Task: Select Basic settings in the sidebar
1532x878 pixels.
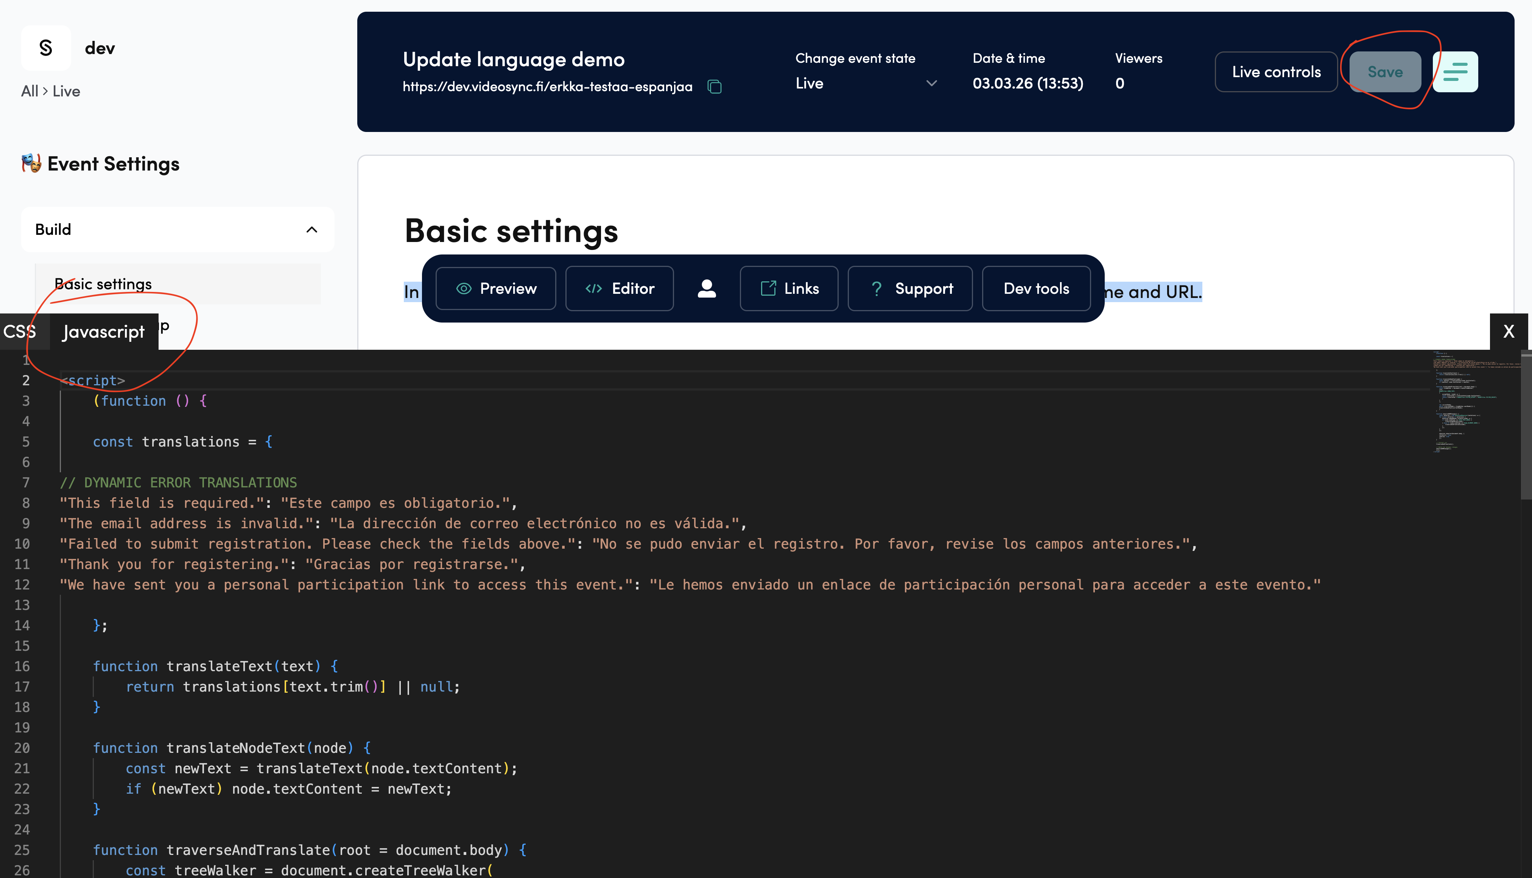Action: [x=103, y=284]
